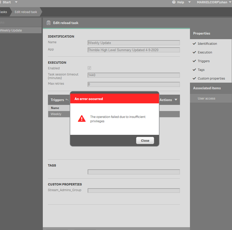The height and width of the screenshot is (230, 232).
Task: Click the checkmark icon next to Execution
Action: pos(194,52)
